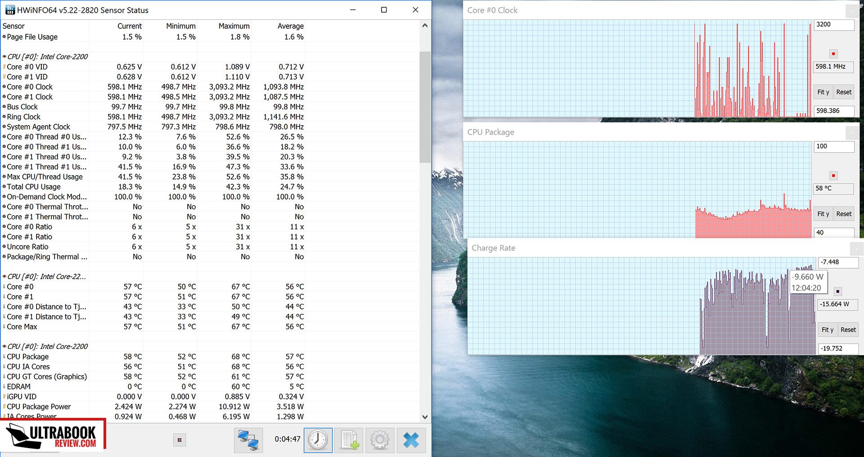Click CPU Package graph color square
The height and width of the screenshot is (457, 864).
click(x=833, y=176)
